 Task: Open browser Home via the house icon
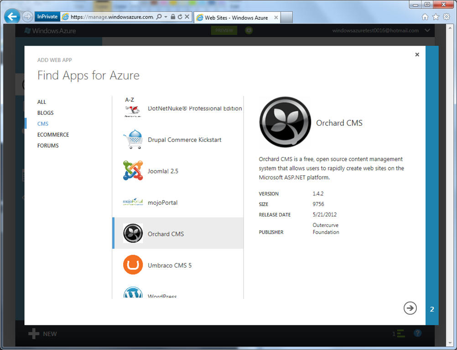[425, 17]
